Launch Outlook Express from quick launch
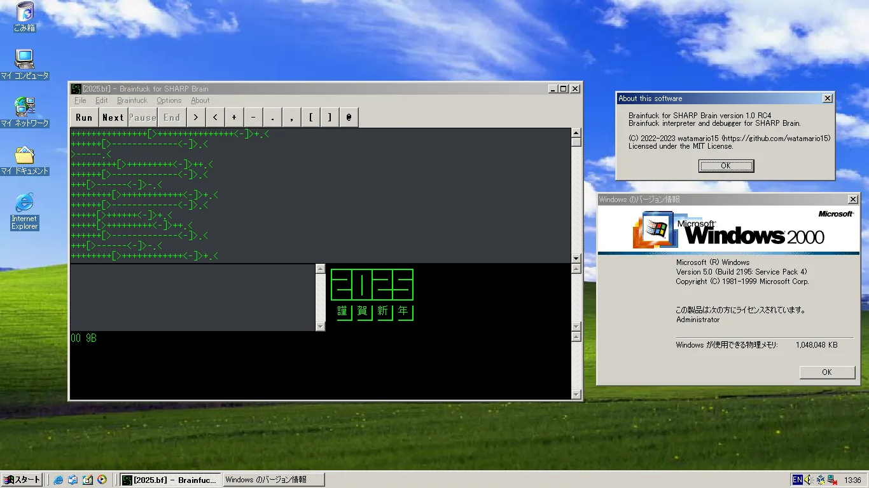The image size is (869, 488). 73,480
